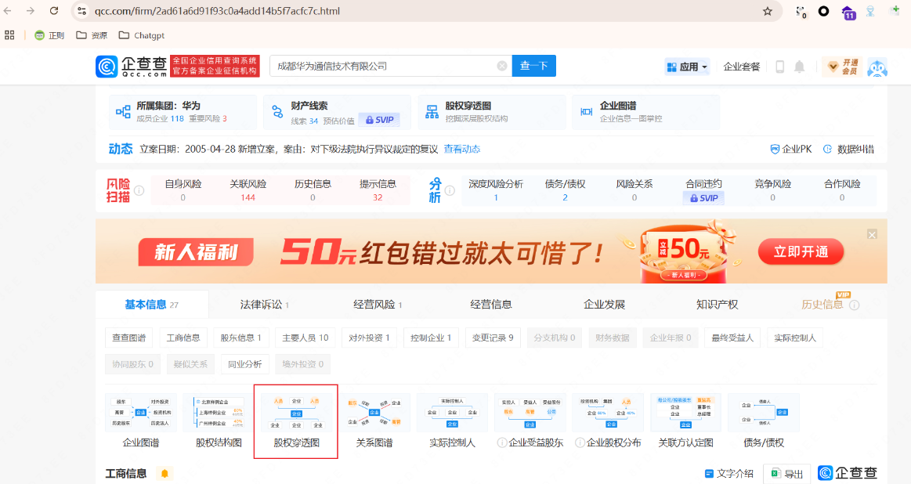Open 关联风险 144 entry
Viewport: 911px width, 484px height.
point(248,190)
